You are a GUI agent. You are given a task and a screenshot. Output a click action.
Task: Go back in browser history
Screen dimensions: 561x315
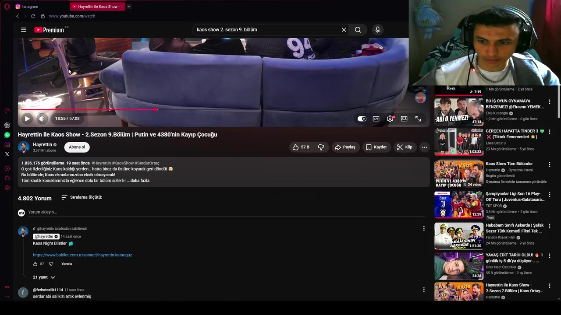tap(18, 16)
